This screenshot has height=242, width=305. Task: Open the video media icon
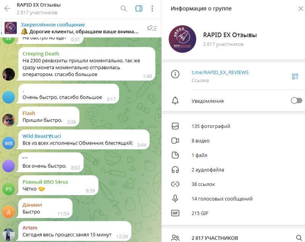(175, 140)
